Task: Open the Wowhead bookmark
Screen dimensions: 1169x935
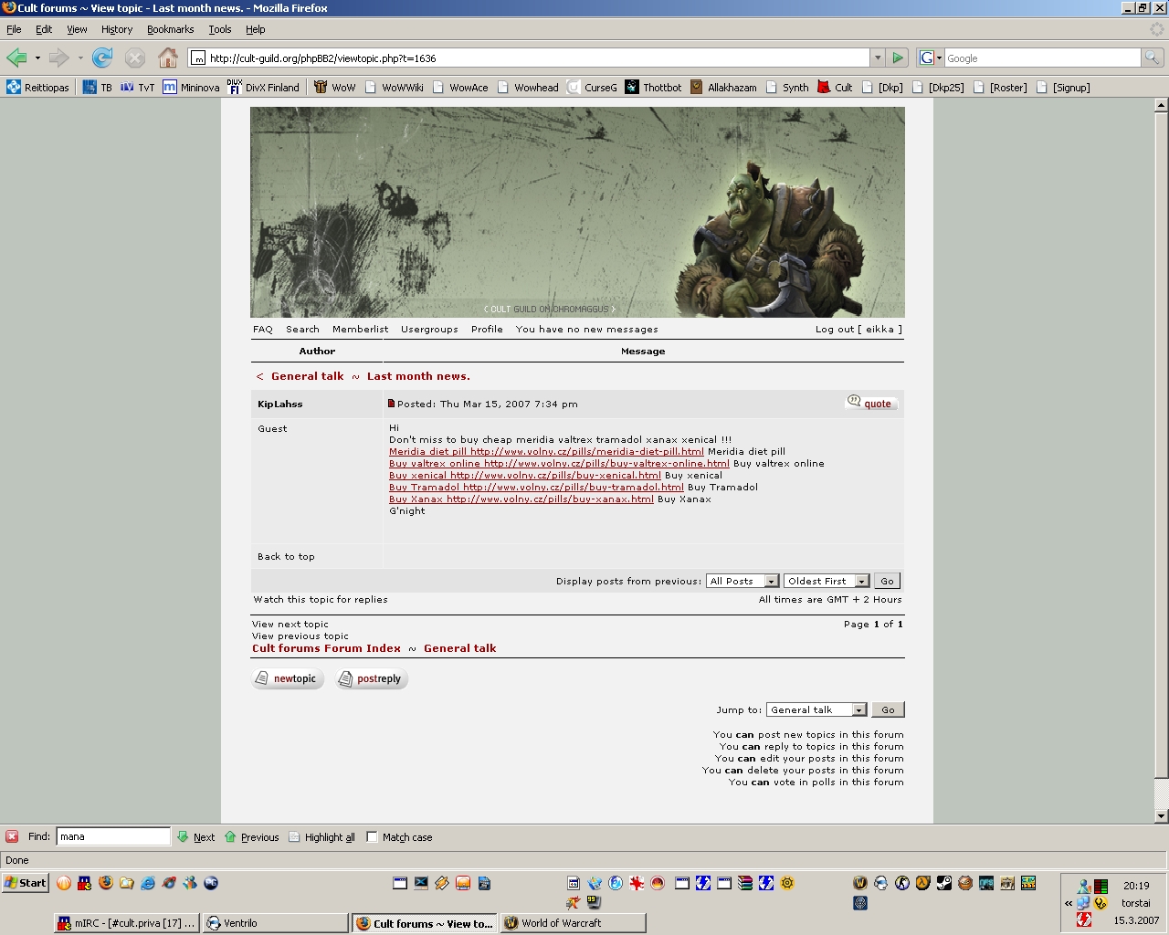Action: coord(529,88)
